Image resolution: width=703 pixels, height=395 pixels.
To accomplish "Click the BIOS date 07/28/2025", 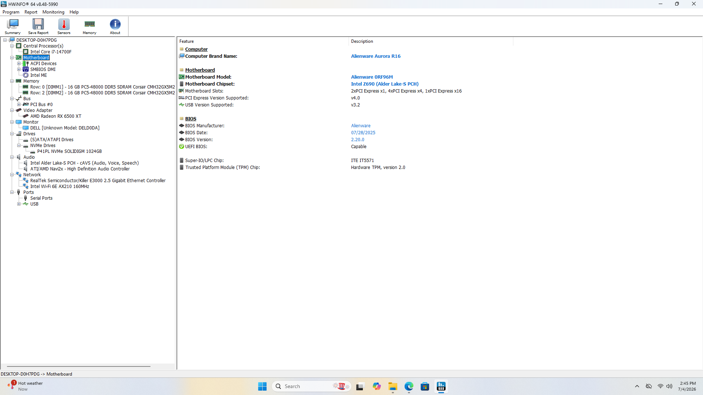I will tap(363, 132).
